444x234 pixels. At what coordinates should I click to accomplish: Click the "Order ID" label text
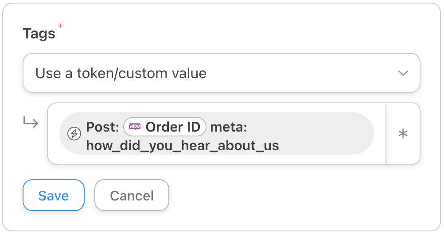click(170, 127)
